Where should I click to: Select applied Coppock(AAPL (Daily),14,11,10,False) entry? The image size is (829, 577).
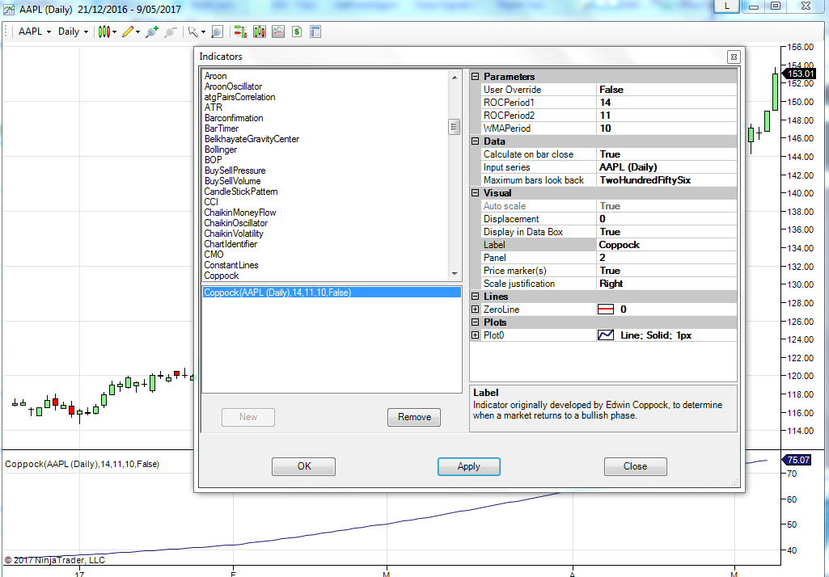332,293
